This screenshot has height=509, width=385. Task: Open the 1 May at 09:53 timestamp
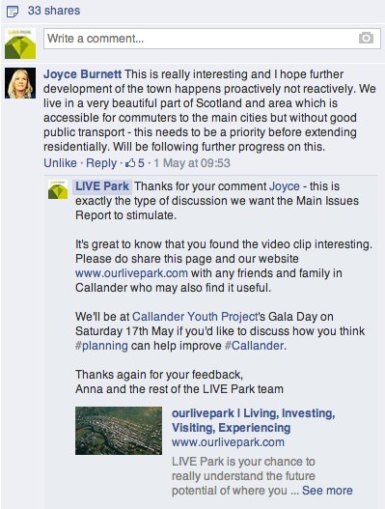point(192,163)
